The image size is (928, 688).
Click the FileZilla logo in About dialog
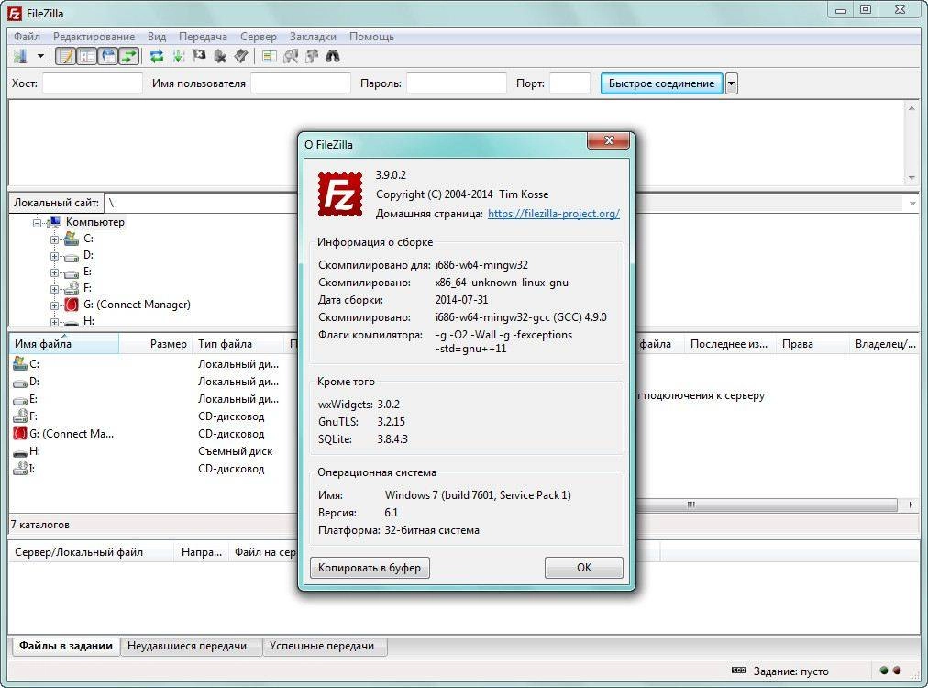pos(339,194)
